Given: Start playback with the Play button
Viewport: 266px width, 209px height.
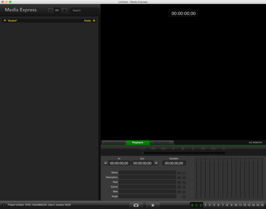Looking at the screenshot, I should pos(183,149).
